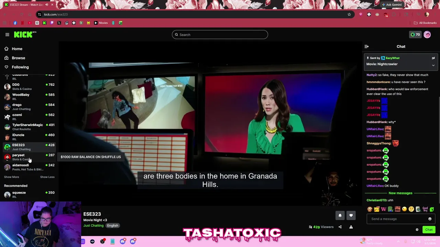Image resolution: width=440 pixels, height=247 pixels.
Task: Open paryeet channel in sidebar
Action: click(29, 157)
